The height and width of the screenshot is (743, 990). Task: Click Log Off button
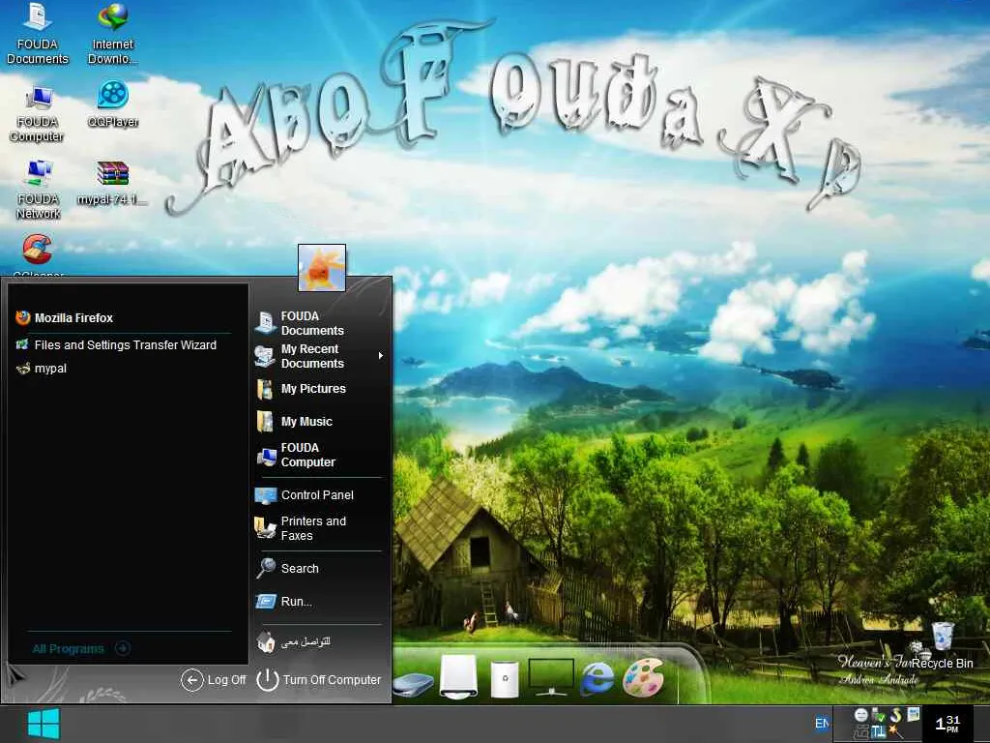pos(214,680)
